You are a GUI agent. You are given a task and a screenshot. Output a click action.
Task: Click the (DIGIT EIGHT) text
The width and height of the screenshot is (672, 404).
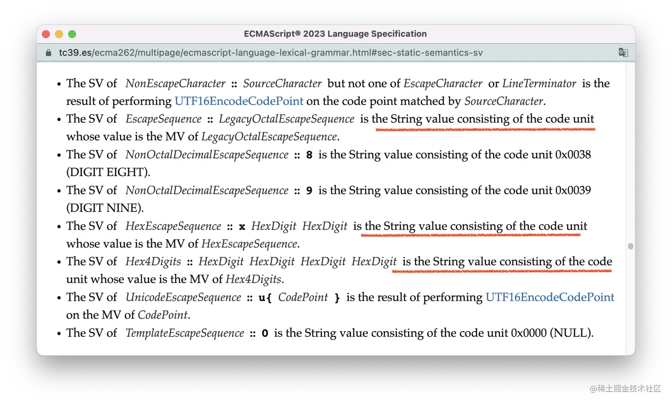[x=108, y=172]
